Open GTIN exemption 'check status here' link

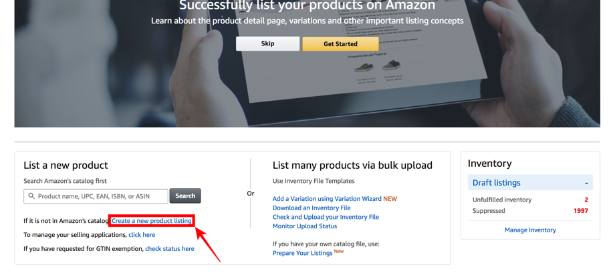tap(169, 249)
